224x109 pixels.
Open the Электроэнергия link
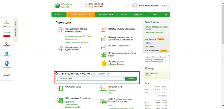71,105
